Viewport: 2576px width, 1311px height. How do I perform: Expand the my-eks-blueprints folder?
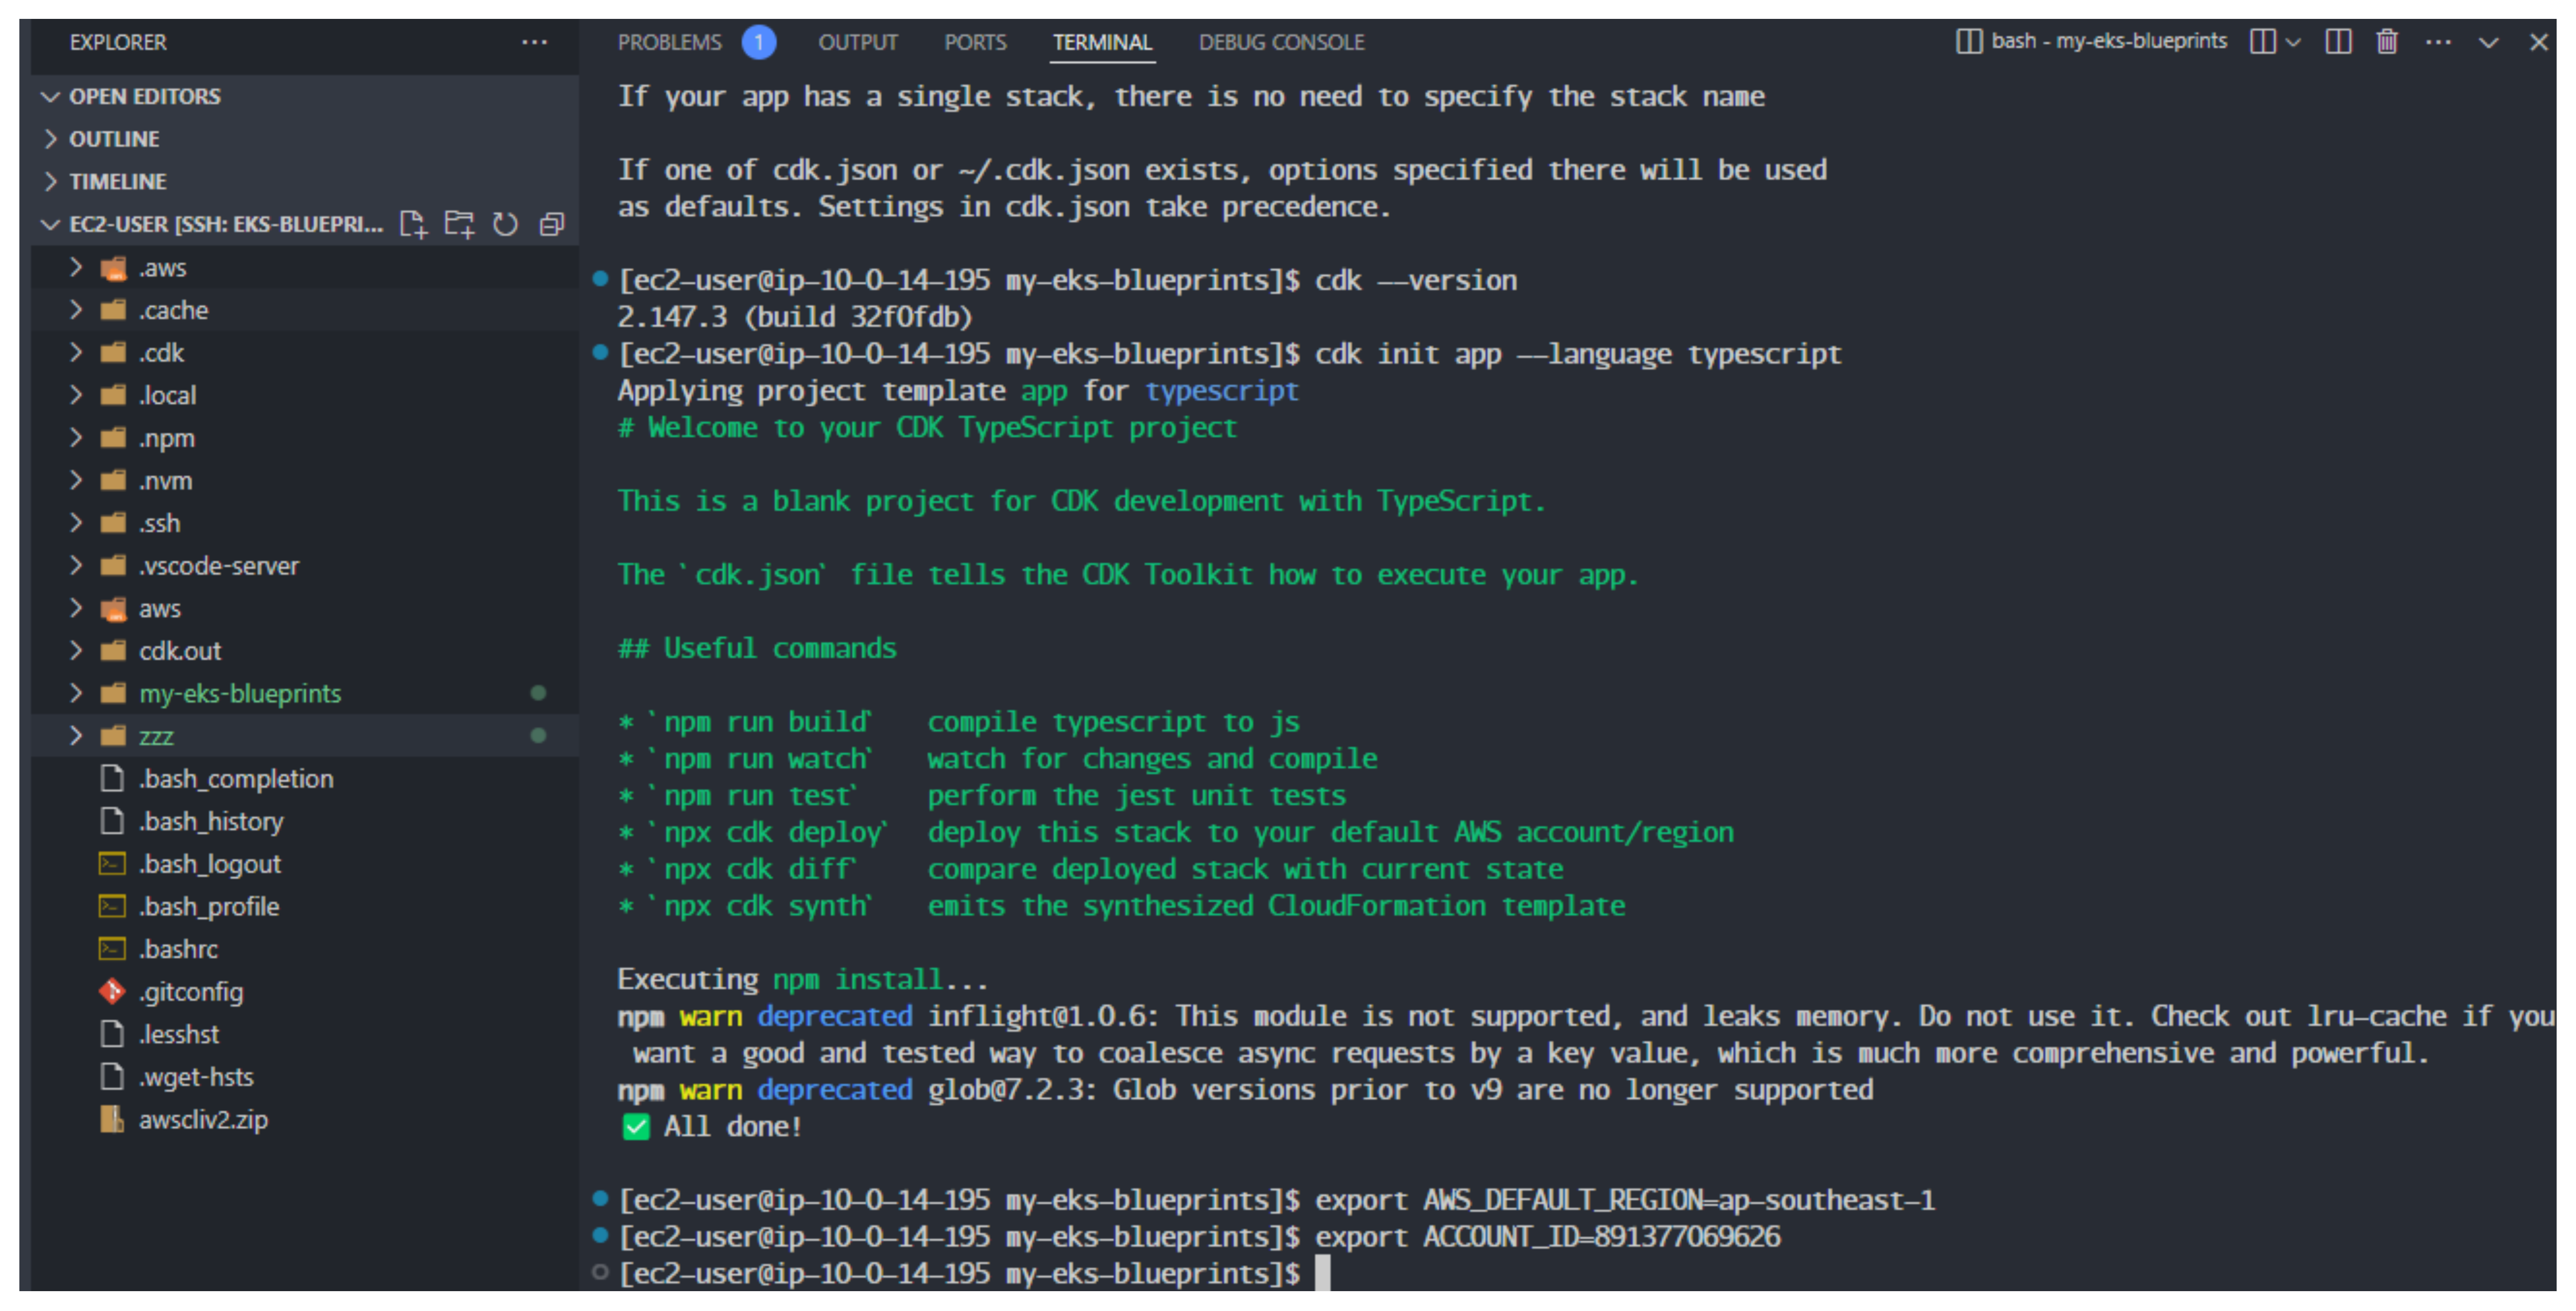(x=304, y=693)
